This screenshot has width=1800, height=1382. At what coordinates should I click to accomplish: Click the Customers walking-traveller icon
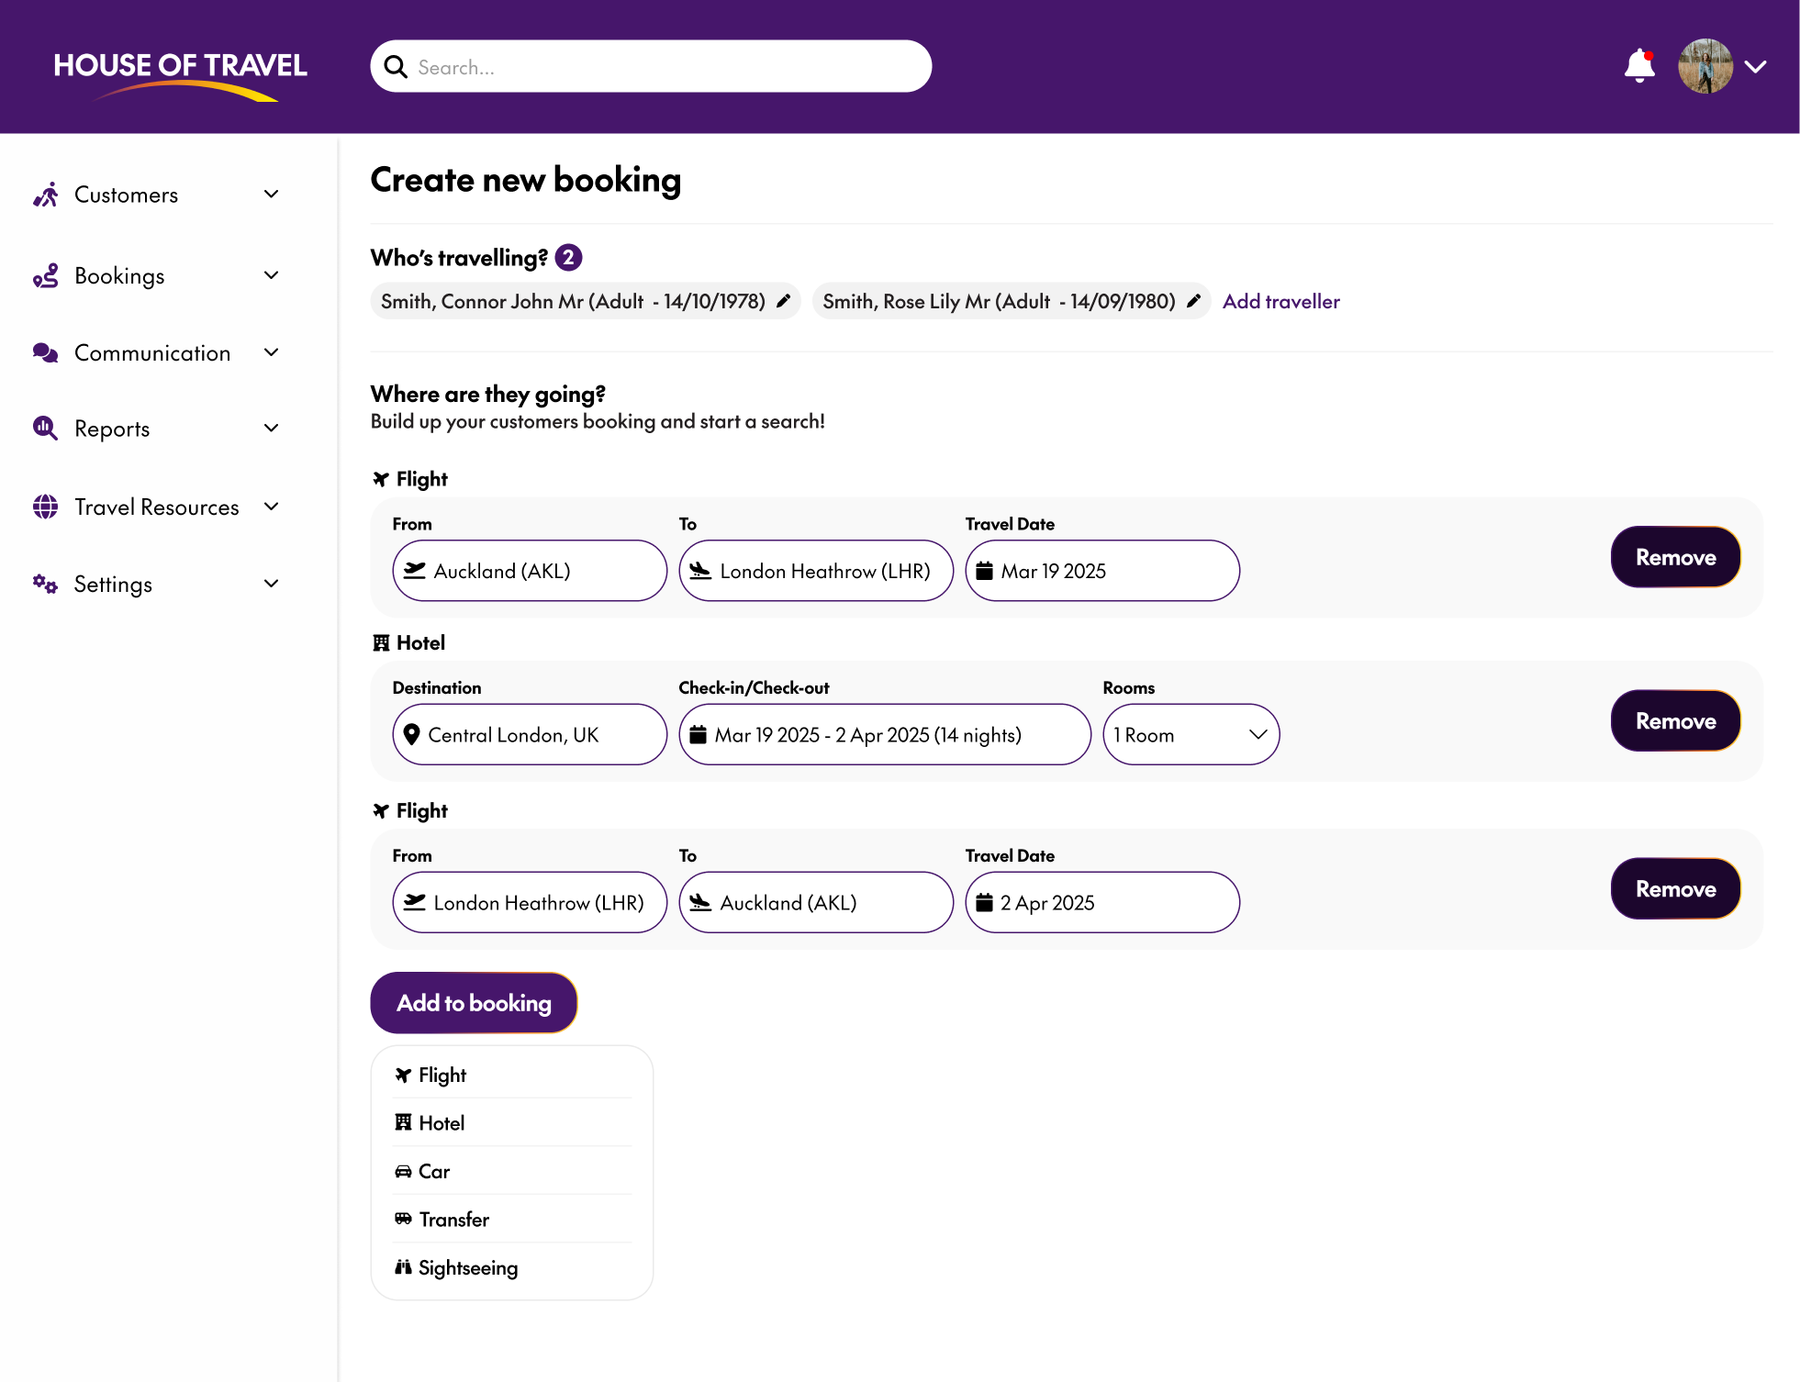click(46, 195)
